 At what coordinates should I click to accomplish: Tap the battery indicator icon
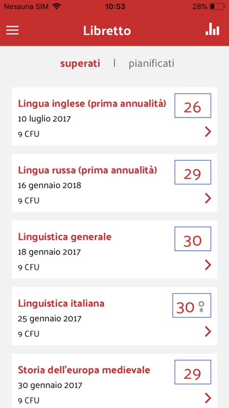(x=218, y=7)
